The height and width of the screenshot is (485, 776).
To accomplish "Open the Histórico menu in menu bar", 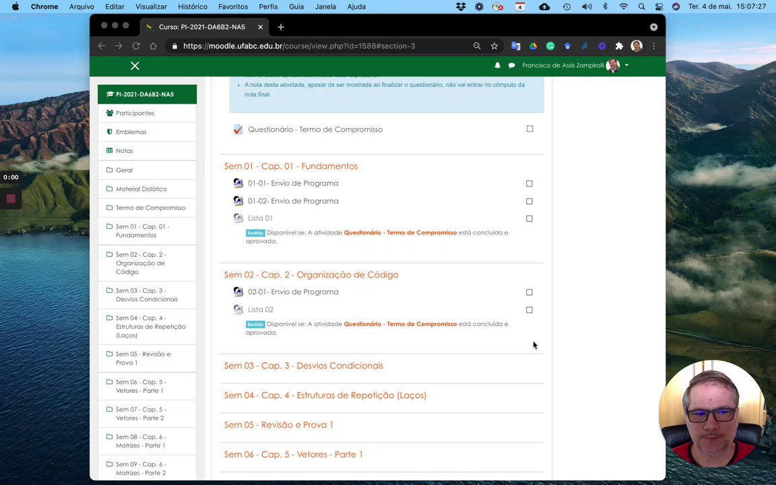I will (x=193, y=7).
